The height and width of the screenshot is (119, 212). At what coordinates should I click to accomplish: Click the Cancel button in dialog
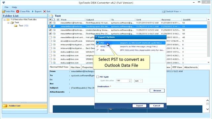coord(157,106)
